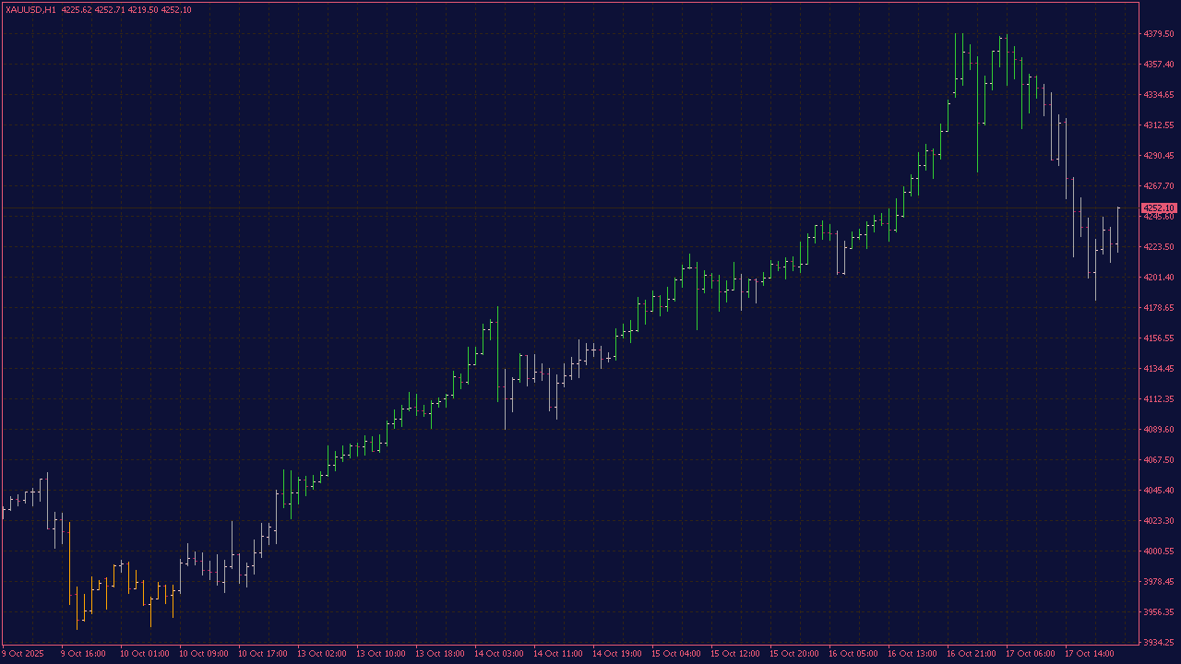Image resolution: width=1181 pixels, height=664 pixels.
Task: Select the current price tag 4252.10 on price axis
Action: point(1159,207)
